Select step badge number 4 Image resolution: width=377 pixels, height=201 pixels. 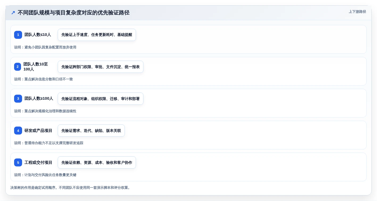tap(18, 131)
